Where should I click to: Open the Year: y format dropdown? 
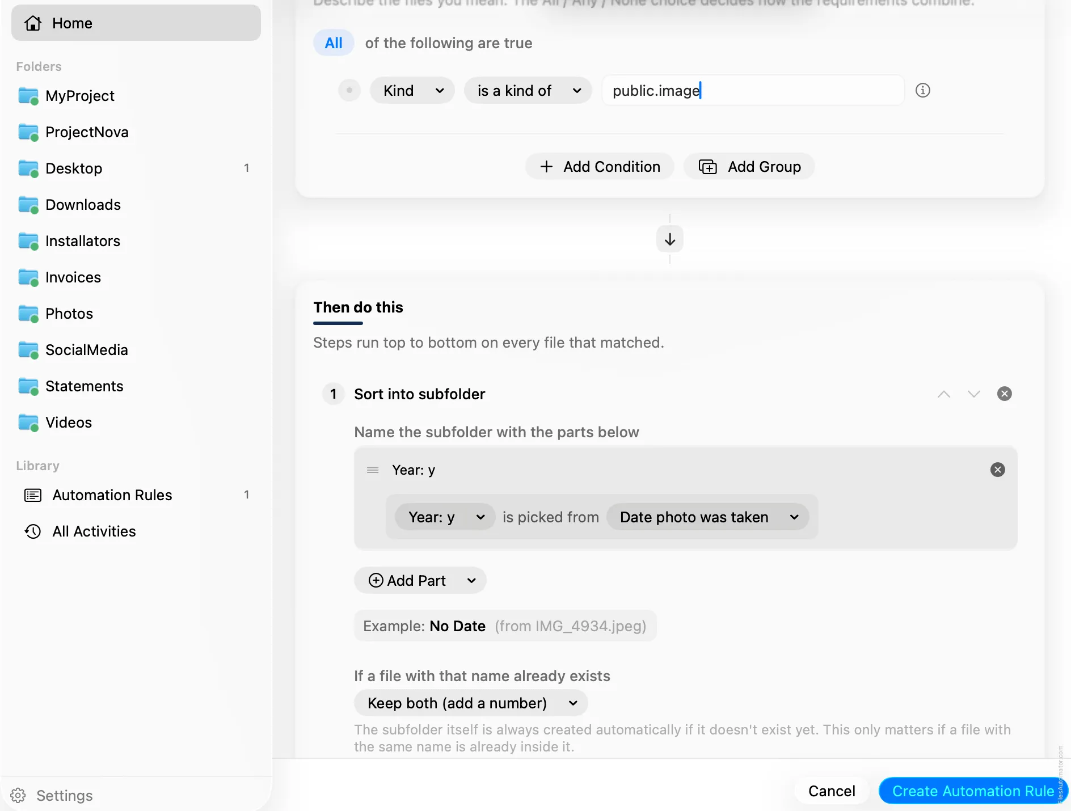(x=445, y=517)
